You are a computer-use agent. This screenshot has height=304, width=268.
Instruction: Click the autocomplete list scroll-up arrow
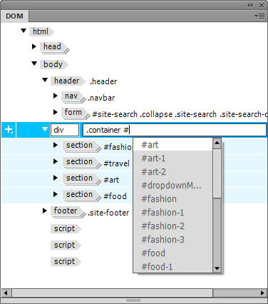[x=217, y=143]
